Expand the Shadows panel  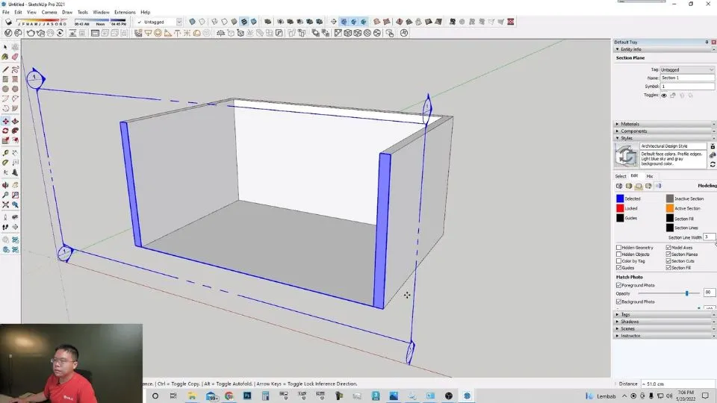[629, 322]
